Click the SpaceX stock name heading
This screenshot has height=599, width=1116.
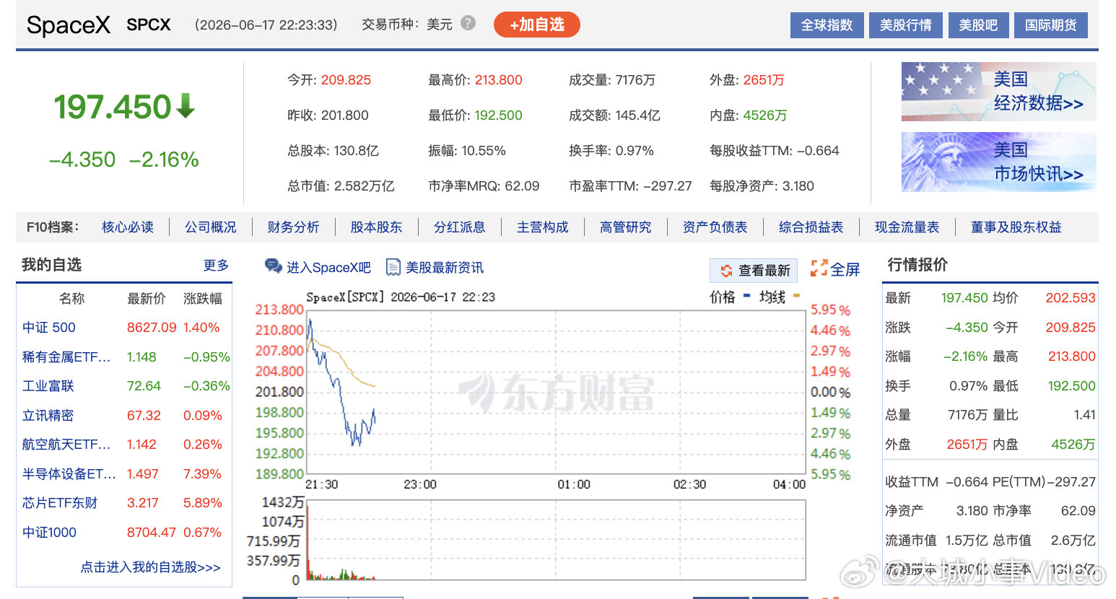tap(69, 25)
